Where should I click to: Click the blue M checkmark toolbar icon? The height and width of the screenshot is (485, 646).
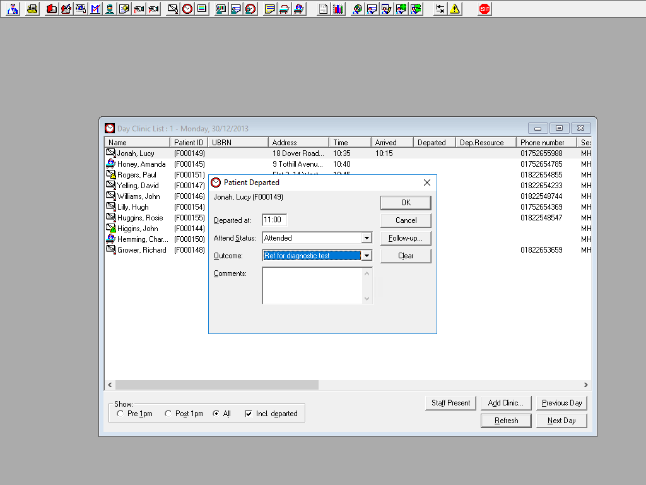click(95, 9)
